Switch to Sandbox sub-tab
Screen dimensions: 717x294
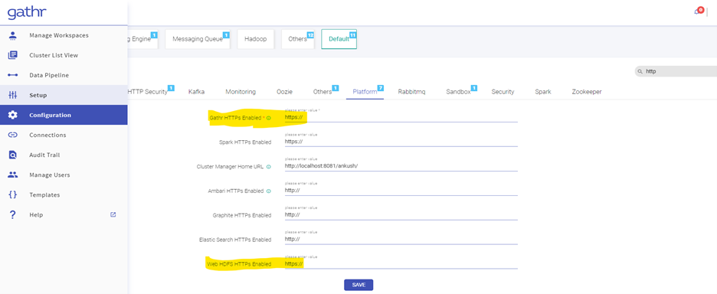pyautogui.click(x=458, y=92)
